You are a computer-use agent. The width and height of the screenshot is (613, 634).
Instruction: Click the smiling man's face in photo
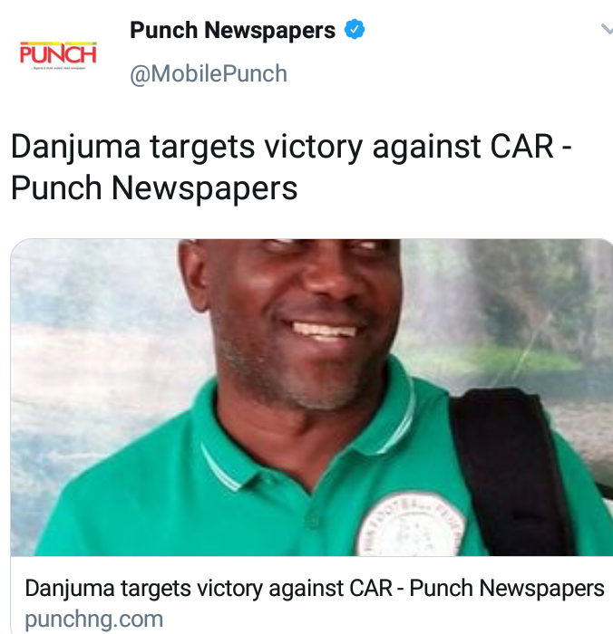(302, 312)
